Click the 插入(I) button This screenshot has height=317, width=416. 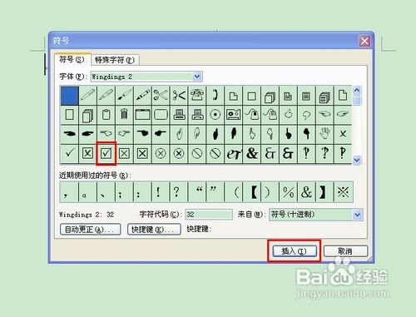pyautogui.click(x=294, y=251)
